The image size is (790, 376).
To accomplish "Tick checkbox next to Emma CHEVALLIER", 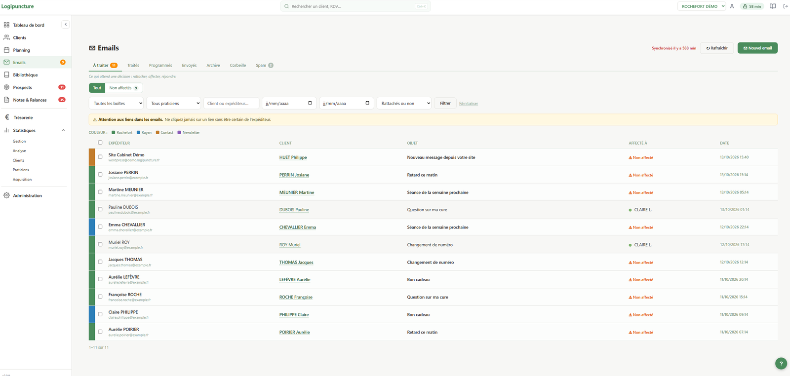I will pos(100,227).
